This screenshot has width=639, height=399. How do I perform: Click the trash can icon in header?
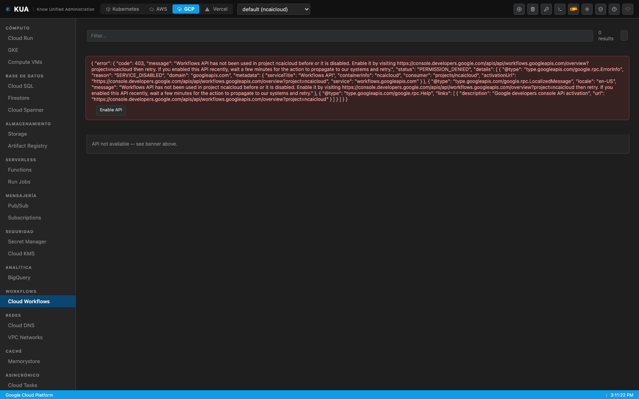(x=533, y=9)
